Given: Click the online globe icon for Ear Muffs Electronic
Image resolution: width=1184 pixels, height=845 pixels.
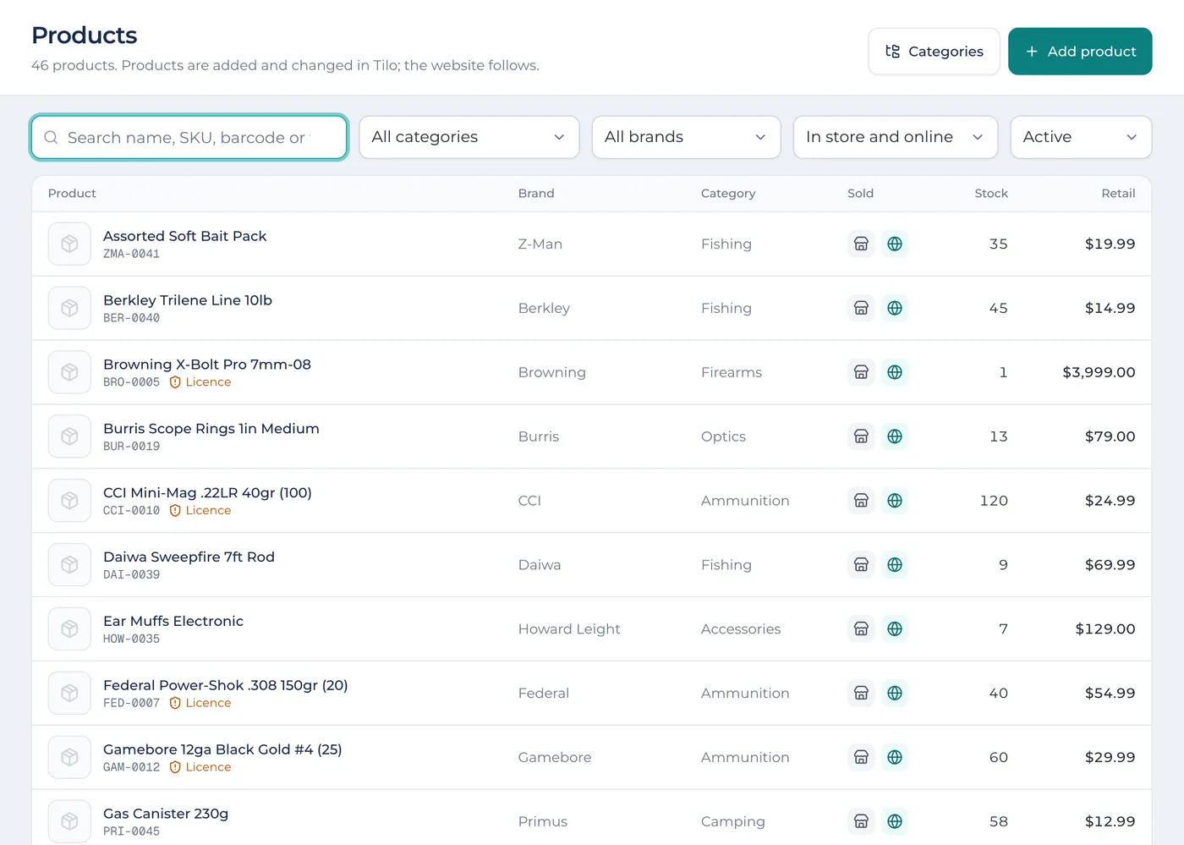Looking at the screenshot, I should [x=895, y=628].
